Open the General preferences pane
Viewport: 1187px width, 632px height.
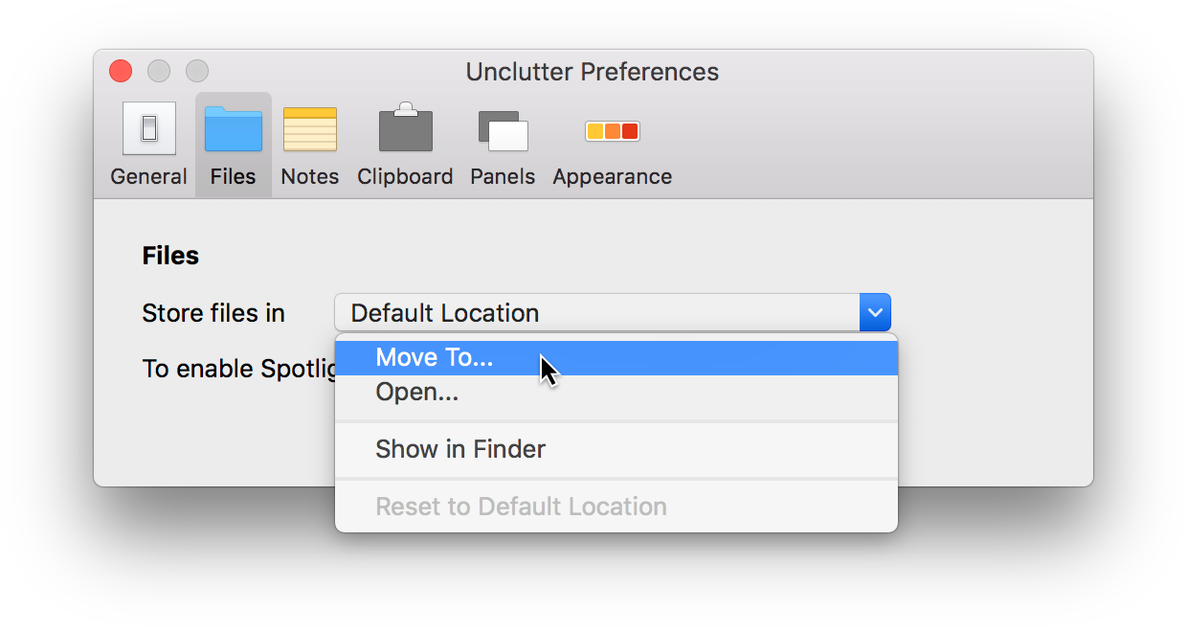click(148, 142)
